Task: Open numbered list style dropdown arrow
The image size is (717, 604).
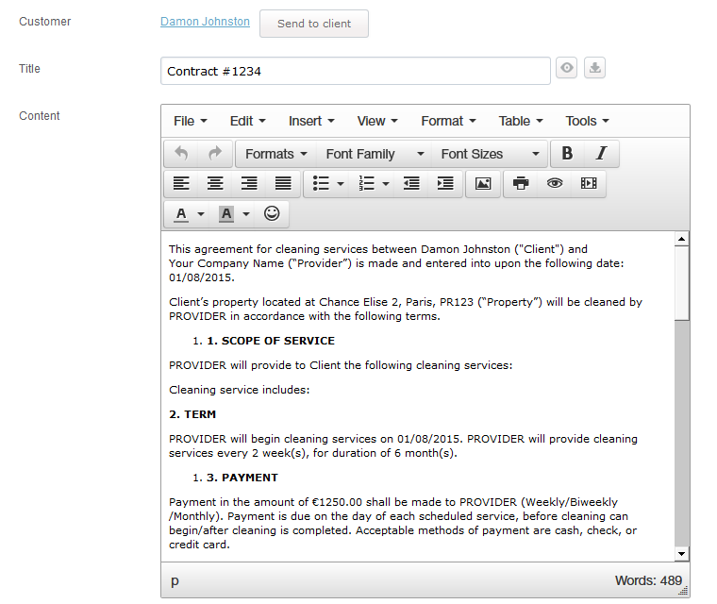Action: coord(386,184)
